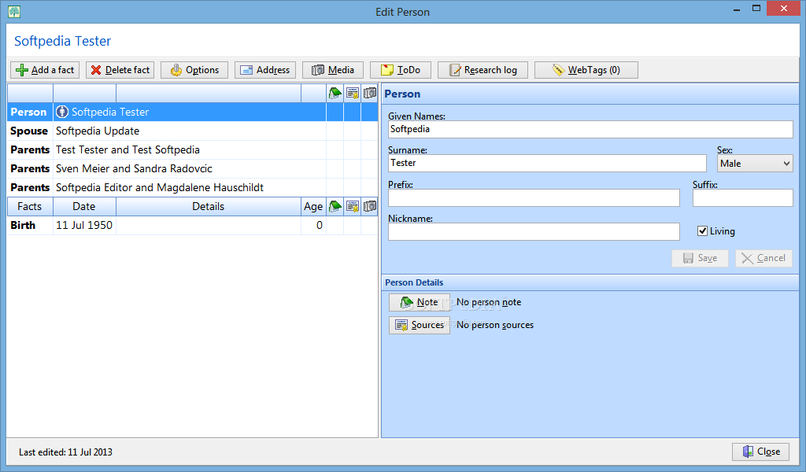Screen dimensions: 806x472
Task: Click the Details column header
Action: pyautogui.click(x=208, y=206)
